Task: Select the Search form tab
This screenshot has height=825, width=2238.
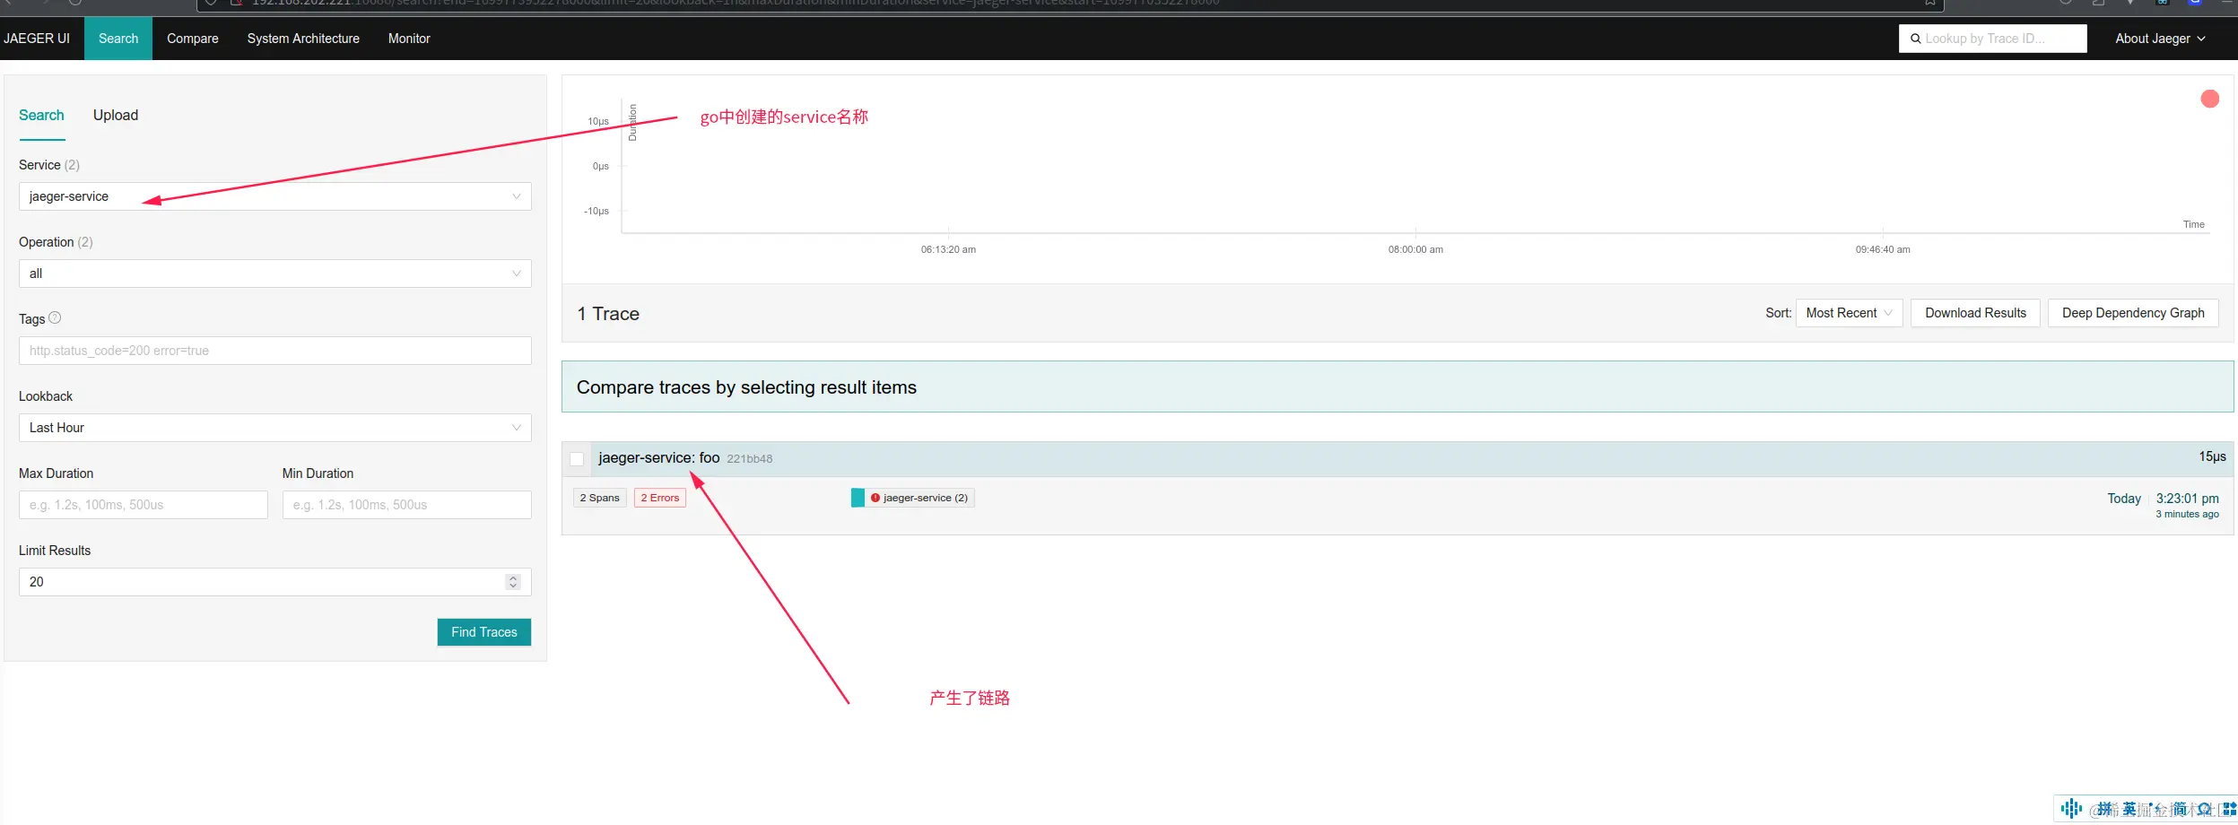Action: point(41,115)
